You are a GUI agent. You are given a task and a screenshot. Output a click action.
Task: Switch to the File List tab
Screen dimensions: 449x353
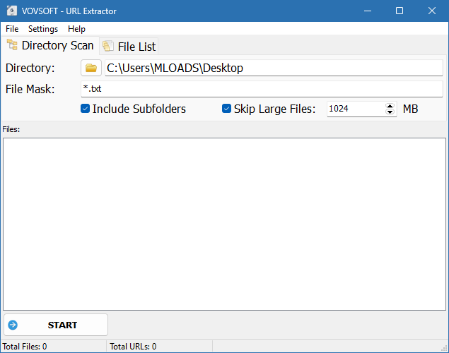tap(129, 47)
